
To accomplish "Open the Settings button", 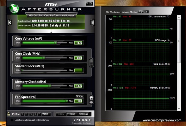I will 84,114.
